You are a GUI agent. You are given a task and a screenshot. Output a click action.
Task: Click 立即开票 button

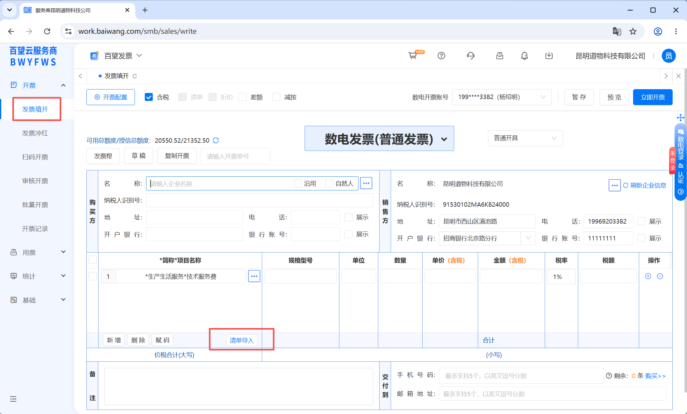pyautogui.click(x=653, y=97)
